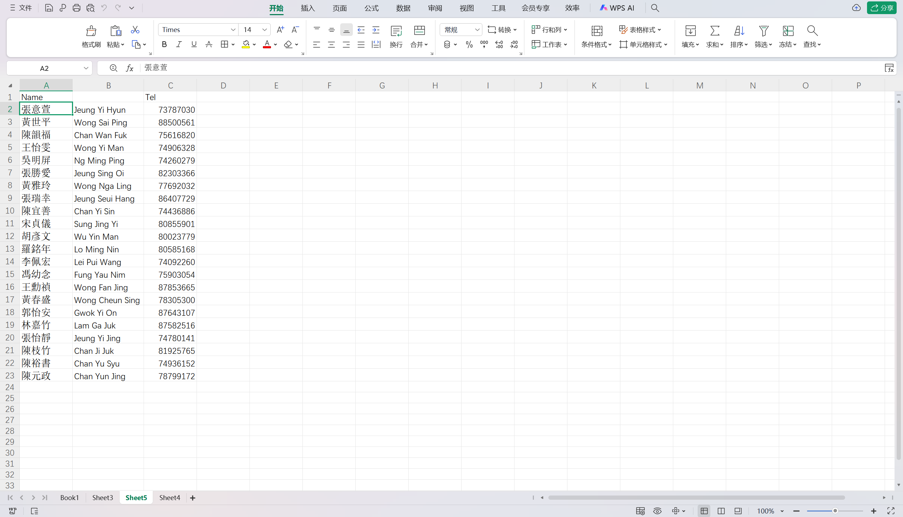Expand the font size dropdown

click(x=265, y=30)
